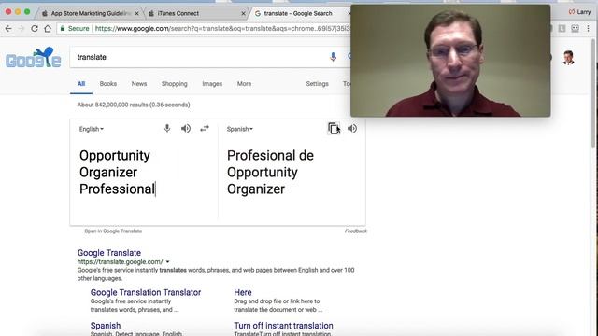Viewport: 598px width, 336px height.
Task: Listen to English source text speaker
Action: click(x=186, y=129)
